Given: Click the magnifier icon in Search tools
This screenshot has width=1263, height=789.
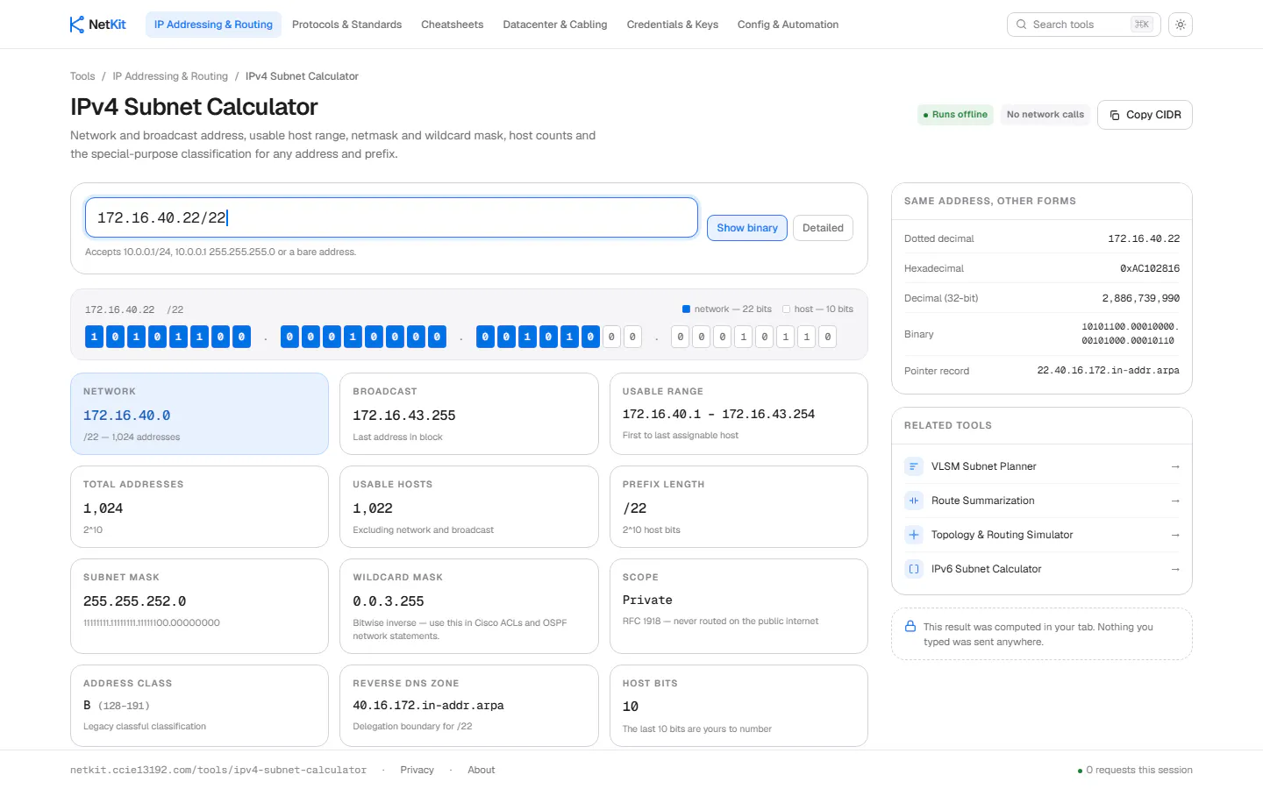Looking at the screenshot, I should [x=1022, y=25].
